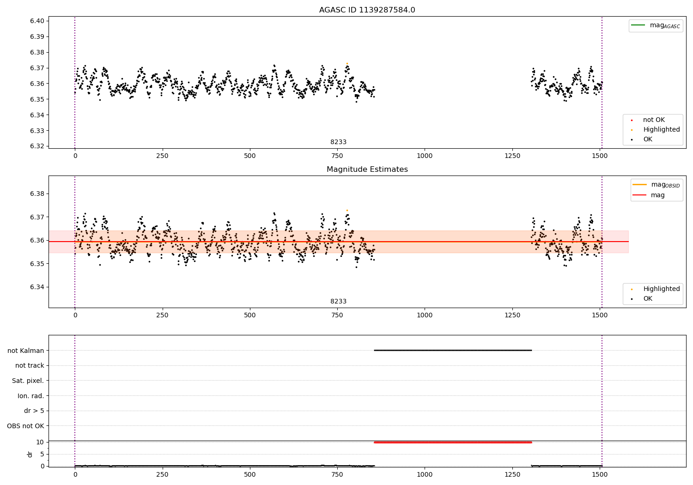The height and width of the screenshot is (485, 693).
Task: Click the 6.38 tick label in middle plot
Action: (37, 194)
